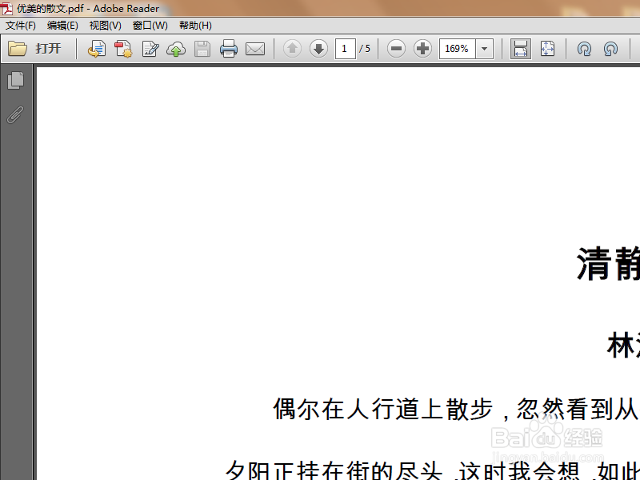Toggle fit width scrolling mode
This screenshot has height=480, width=640.
pyautogui.click(x=521, y=49)
